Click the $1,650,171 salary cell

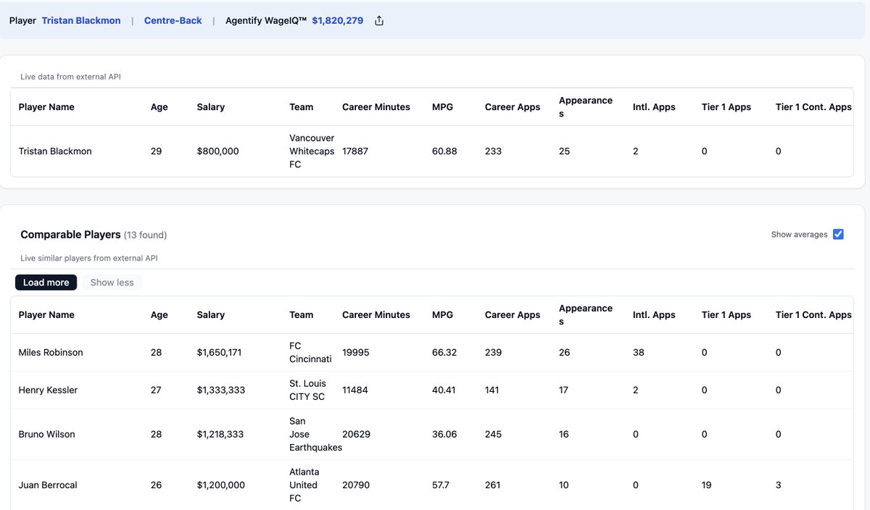tap(219, 353)
